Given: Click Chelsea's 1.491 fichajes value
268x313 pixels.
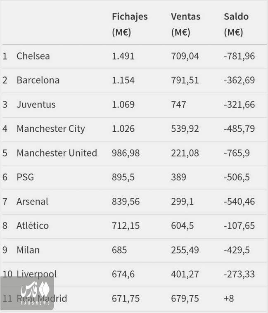Looking at the screenshot, I should click(123, 56).
